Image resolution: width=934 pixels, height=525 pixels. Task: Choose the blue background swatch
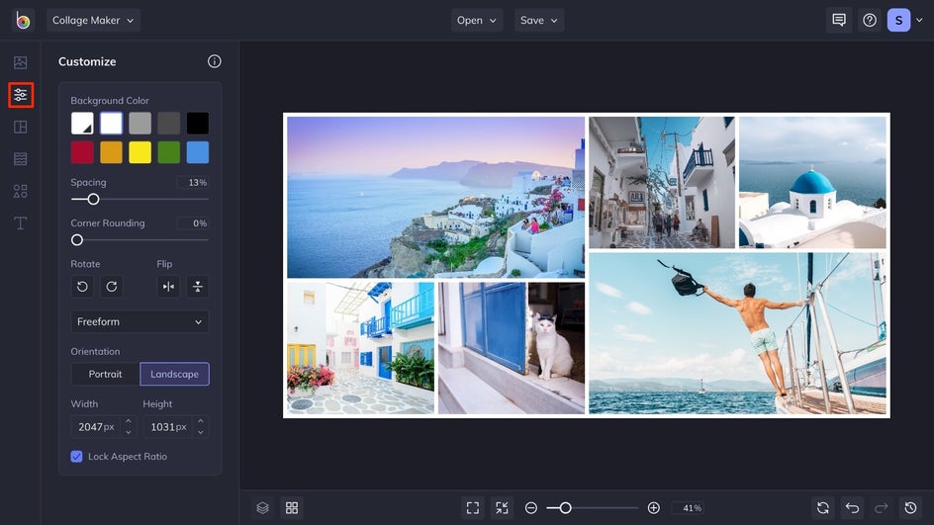coord(198,152)
